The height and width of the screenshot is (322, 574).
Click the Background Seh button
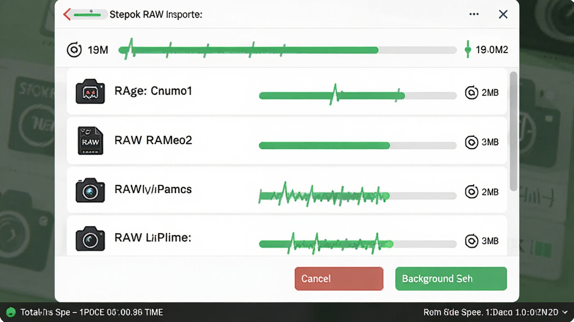pyautogui.click(x=451, y=278)
